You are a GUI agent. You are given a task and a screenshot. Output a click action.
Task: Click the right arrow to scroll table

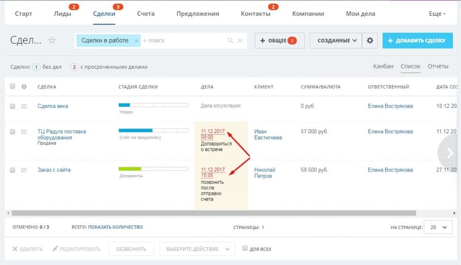(x=450, y=153)
